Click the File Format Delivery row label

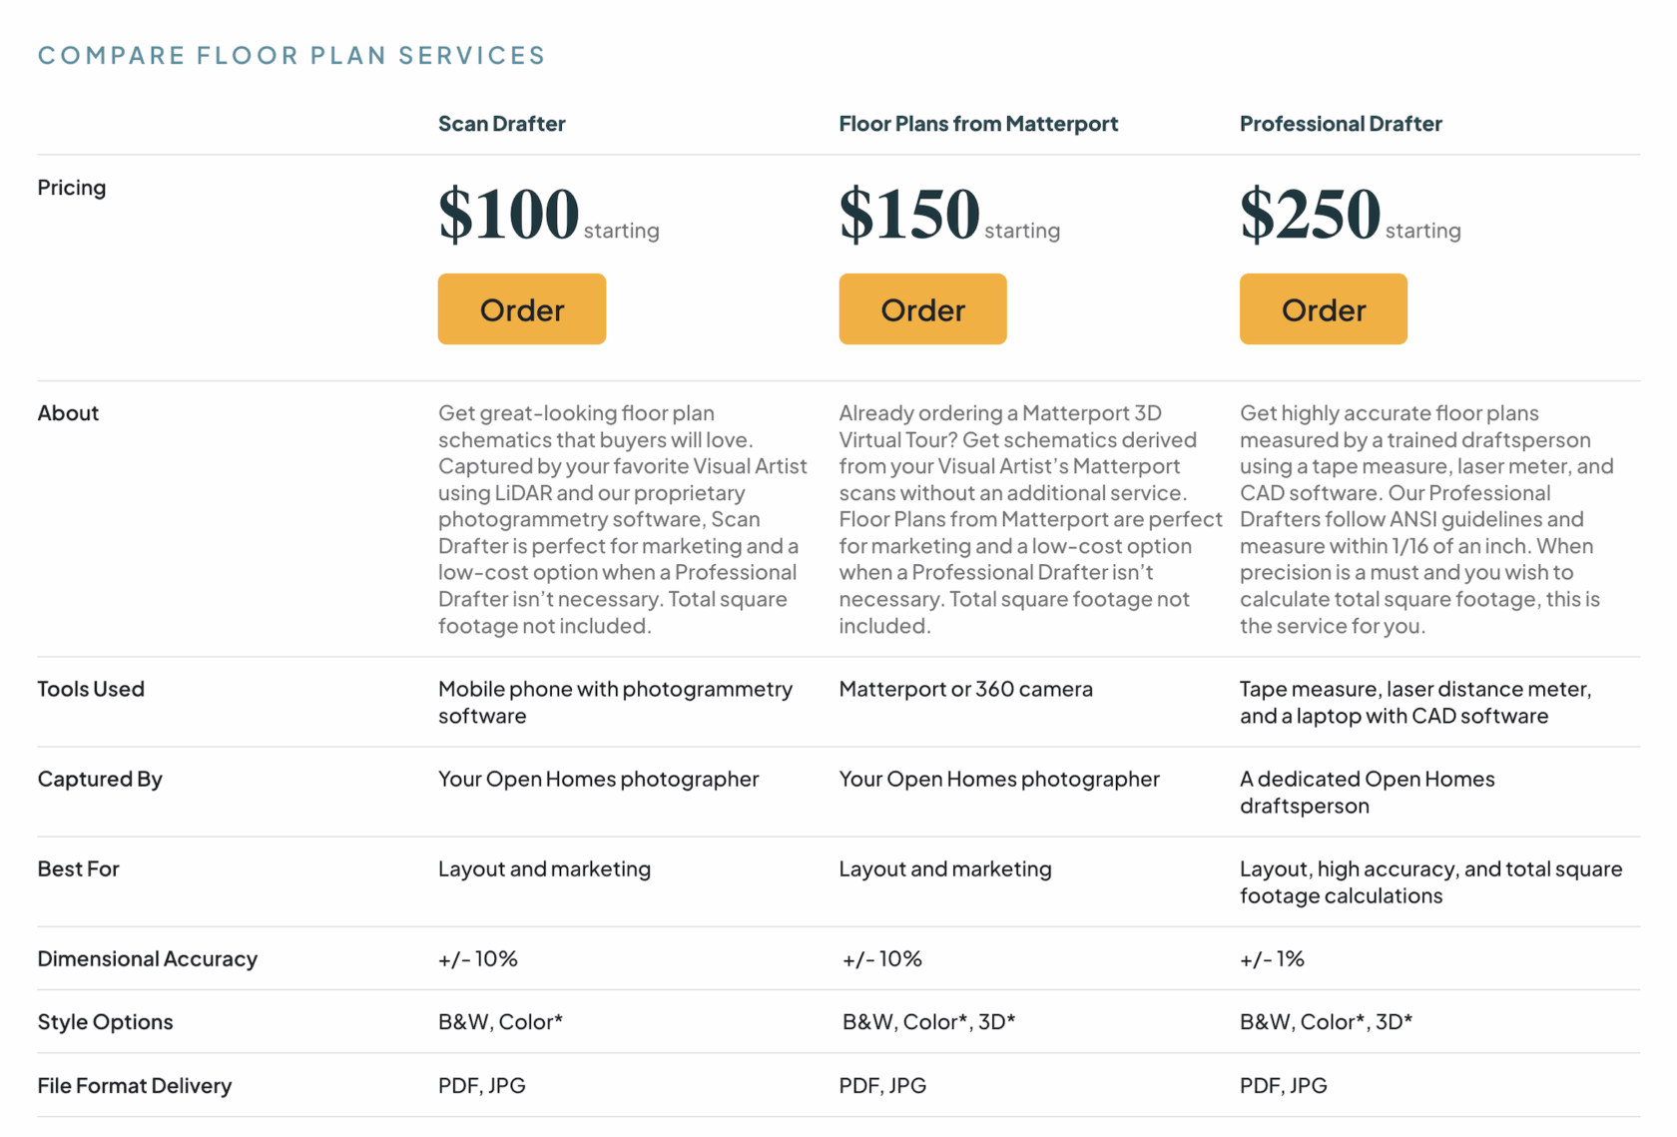pos(134,1085)
